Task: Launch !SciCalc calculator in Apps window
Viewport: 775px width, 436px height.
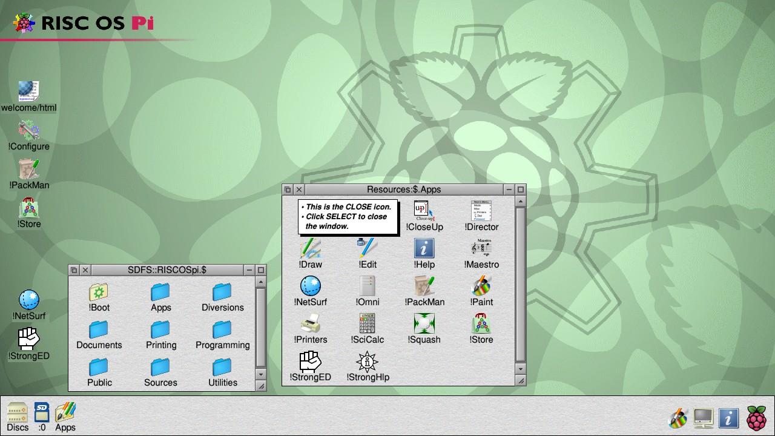Action: [367, 325]
